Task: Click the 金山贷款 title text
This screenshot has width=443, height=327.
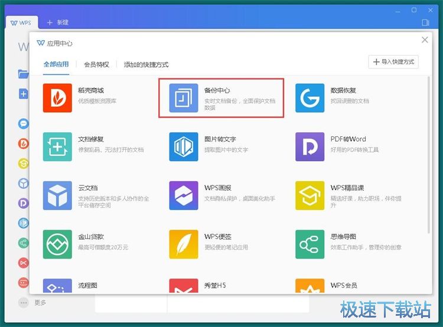Action: click(91, 237)
